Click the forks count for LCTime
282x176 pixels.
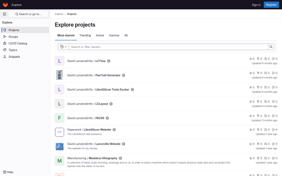[x=259, y=59]
